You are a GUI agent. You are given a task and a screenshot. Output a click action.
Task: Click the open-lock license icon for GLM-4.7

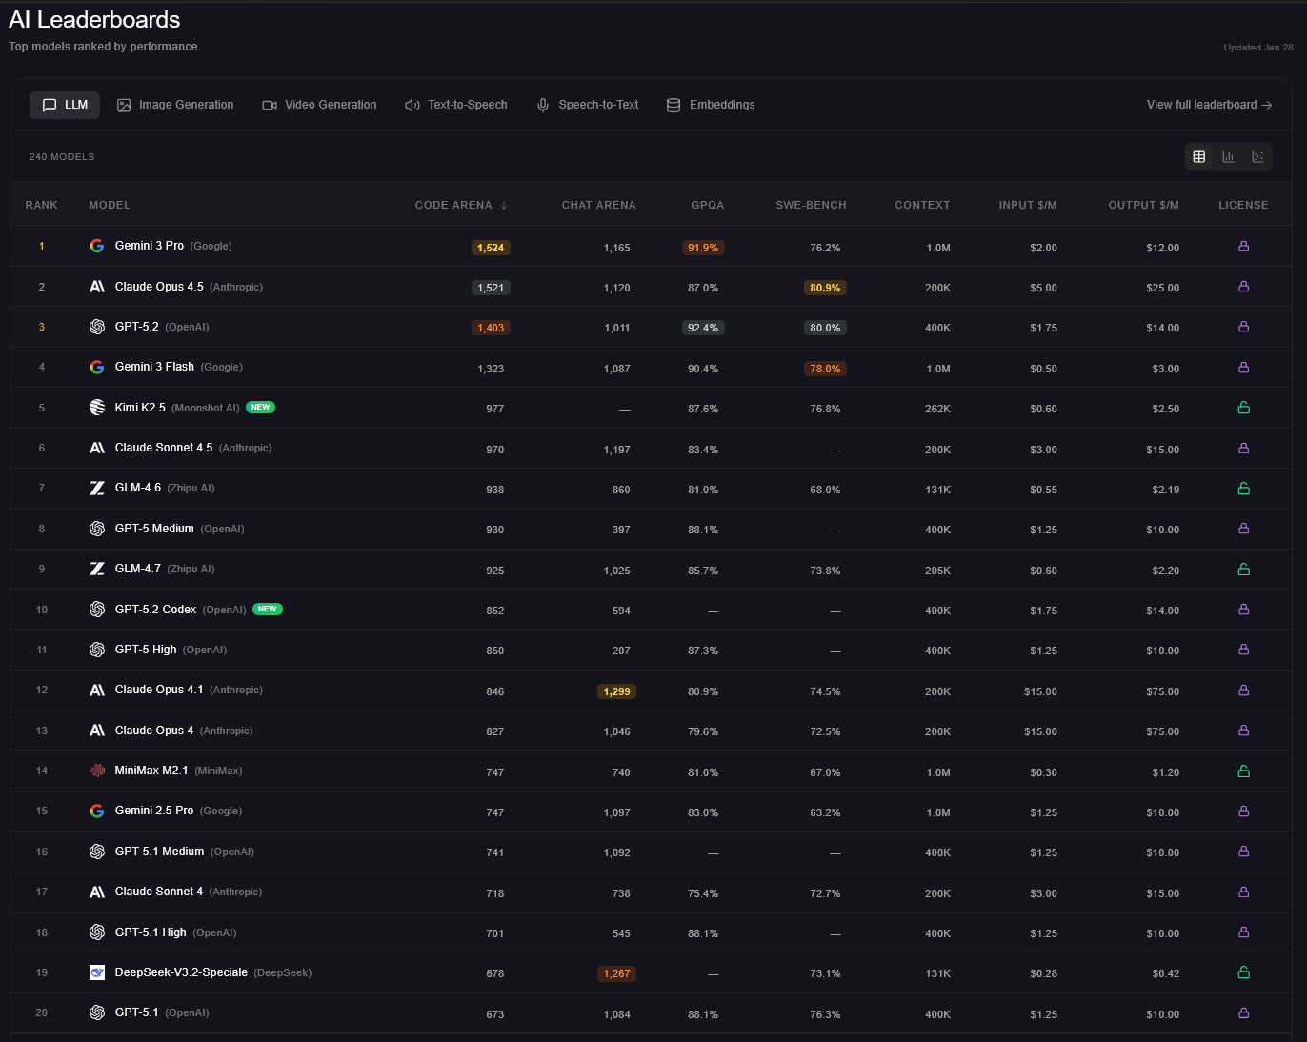point(1243,570)
